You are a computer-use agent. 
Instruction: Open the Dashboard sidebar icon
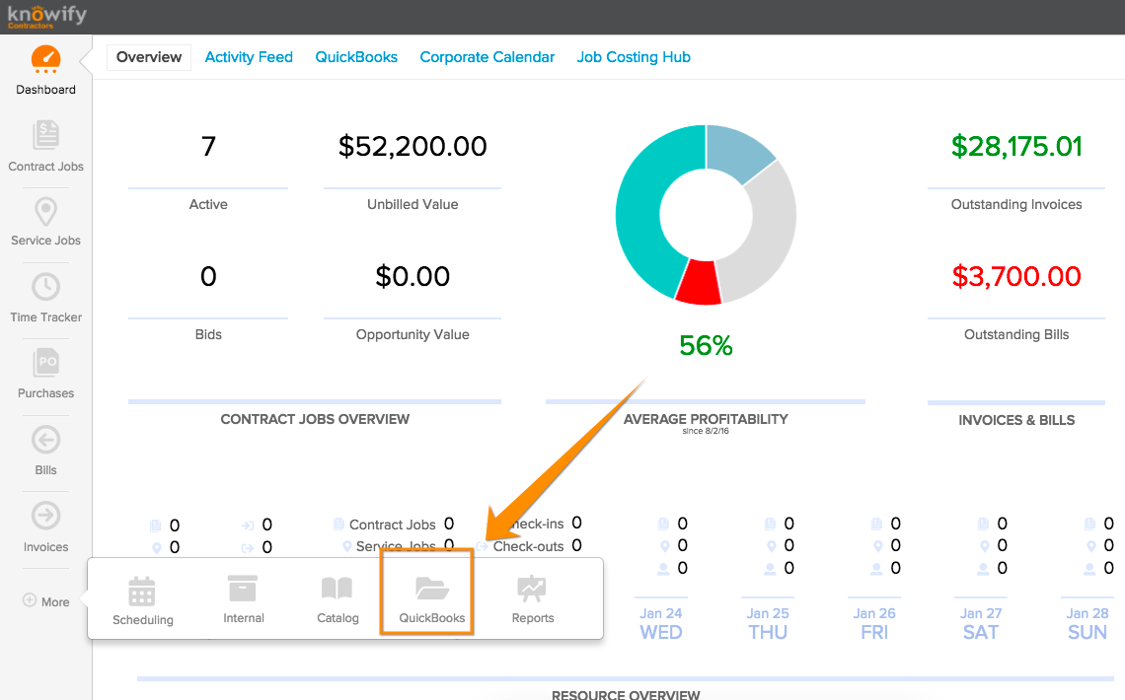(46, 59)
